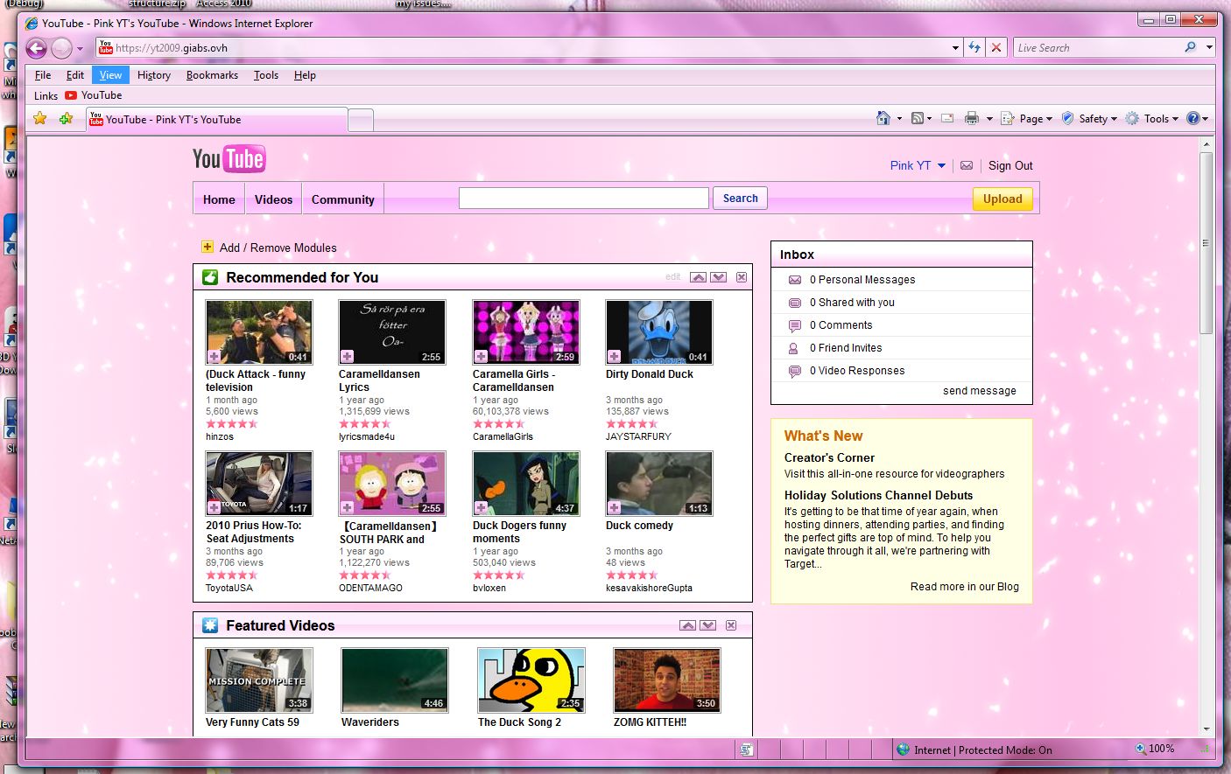The height and width of the screenshot is (774, 1231).
Task: Add Duck Attack video to quicklist
Action: 214,357
